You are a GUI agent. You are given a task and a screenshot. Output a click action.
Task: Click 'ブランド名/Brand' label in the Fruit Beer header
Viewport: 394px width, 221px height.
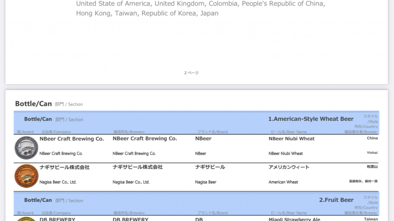212,213
